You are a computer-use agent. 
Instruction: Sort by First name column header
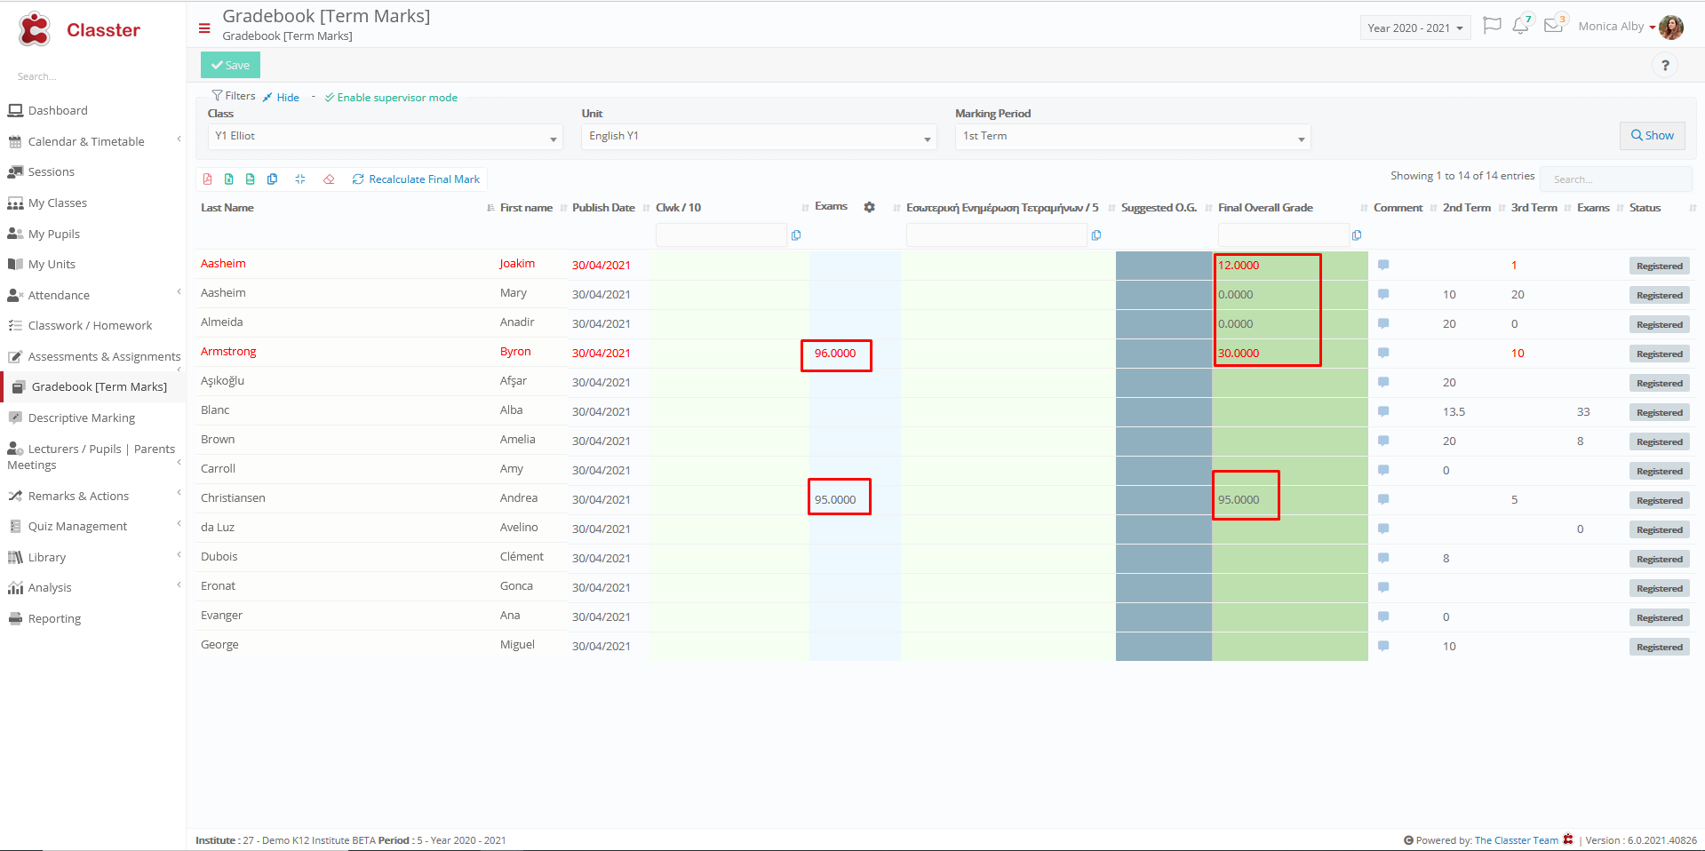point(526,208)
